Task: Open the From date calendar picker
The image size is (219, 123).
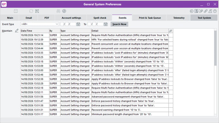Action: tap(78, 24)
